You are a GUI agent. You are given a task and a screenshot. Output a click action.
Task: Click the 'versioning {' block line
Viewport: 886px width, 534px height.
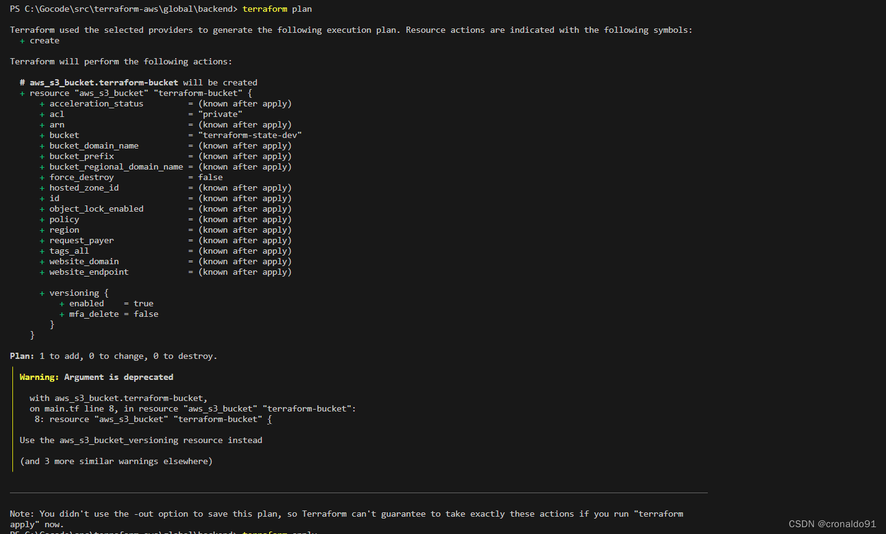click(x=74, y=293)
